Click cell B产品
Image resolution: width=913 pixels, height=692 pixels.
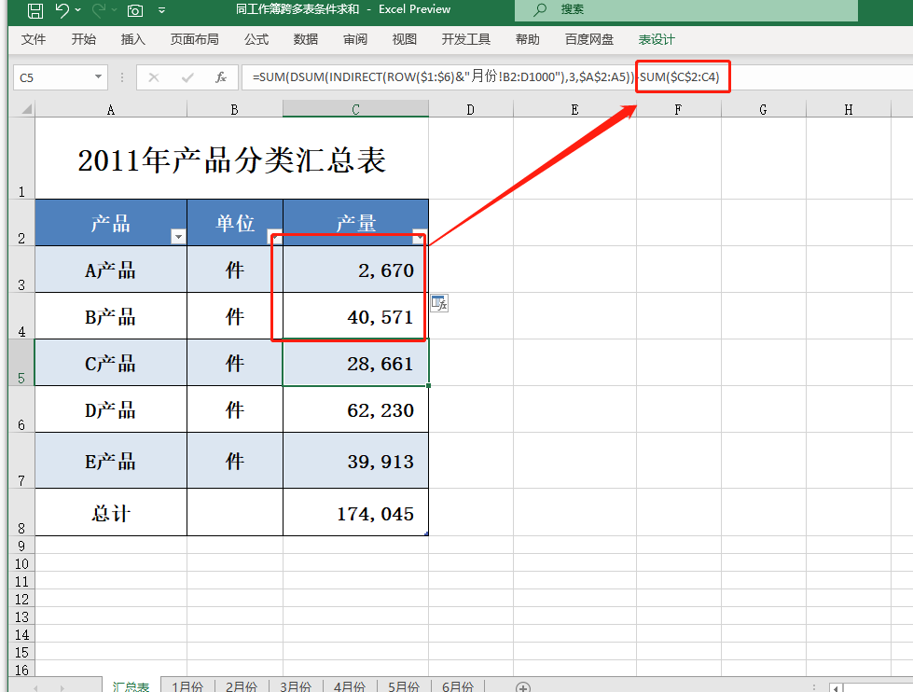[x=111, y=316]
